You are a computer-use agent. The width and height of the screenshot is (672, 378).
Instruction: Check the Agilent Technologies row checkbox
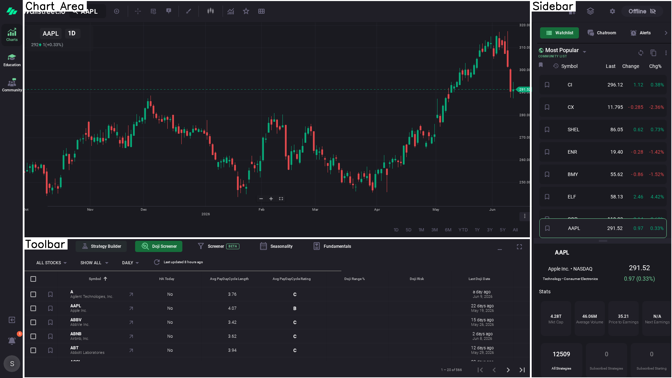click(33, 294)
